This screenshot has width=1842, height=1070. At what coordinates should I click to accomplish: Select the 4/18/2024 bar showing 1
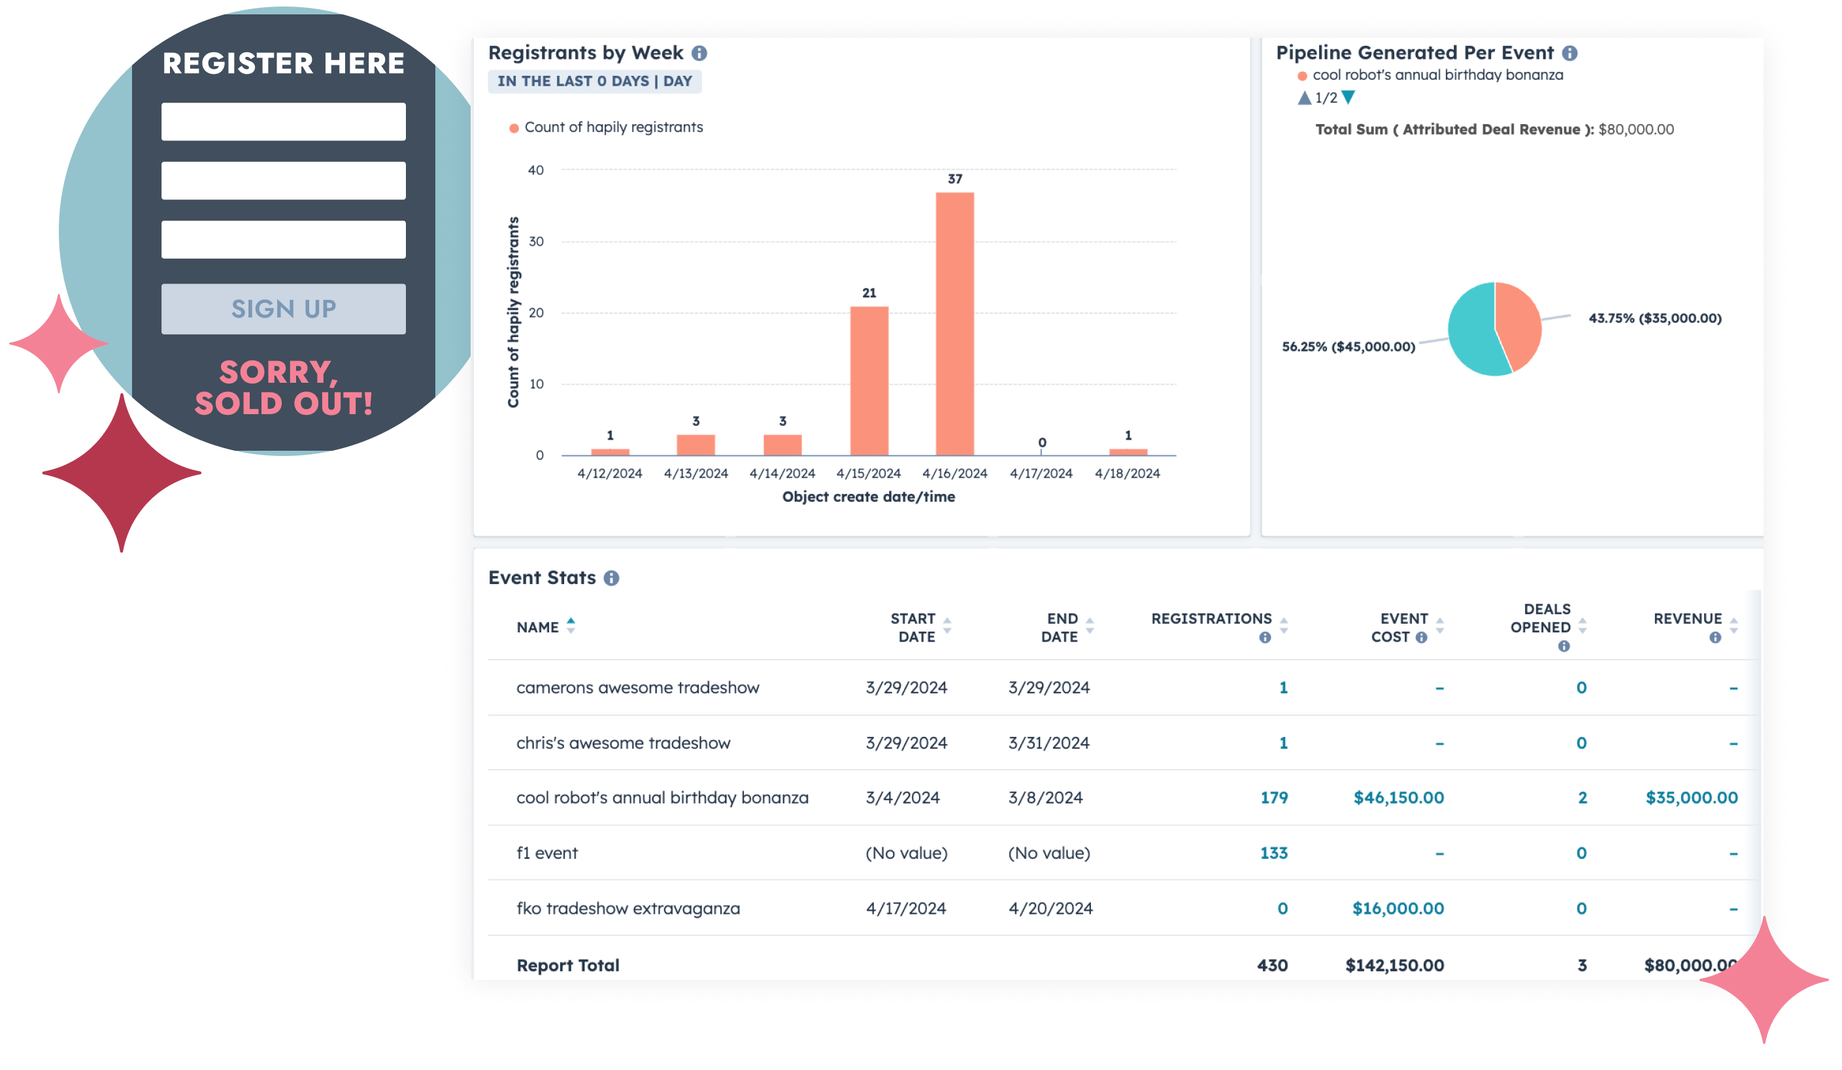1129,452
